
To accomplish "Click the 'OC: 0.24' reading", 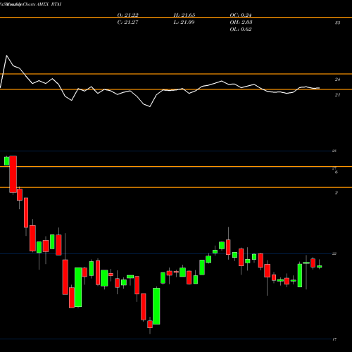I will pyautogui.click(x=241, y=15).
